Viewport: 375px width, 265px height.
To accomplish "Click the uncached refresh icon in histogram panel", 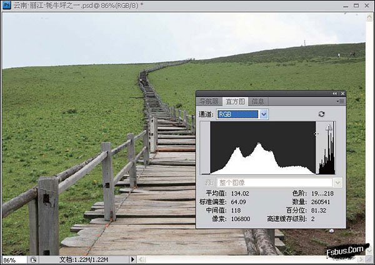I will point(321,114).
